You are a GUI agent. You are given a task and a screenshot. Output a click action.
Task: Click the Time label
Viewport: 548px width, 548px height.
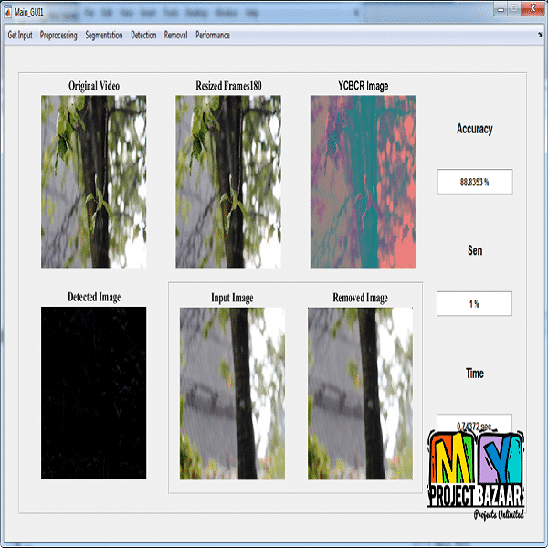pyautogui.click(x=475, y=374)
